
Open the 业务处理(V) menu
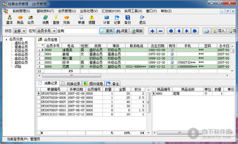pos(89,11)
